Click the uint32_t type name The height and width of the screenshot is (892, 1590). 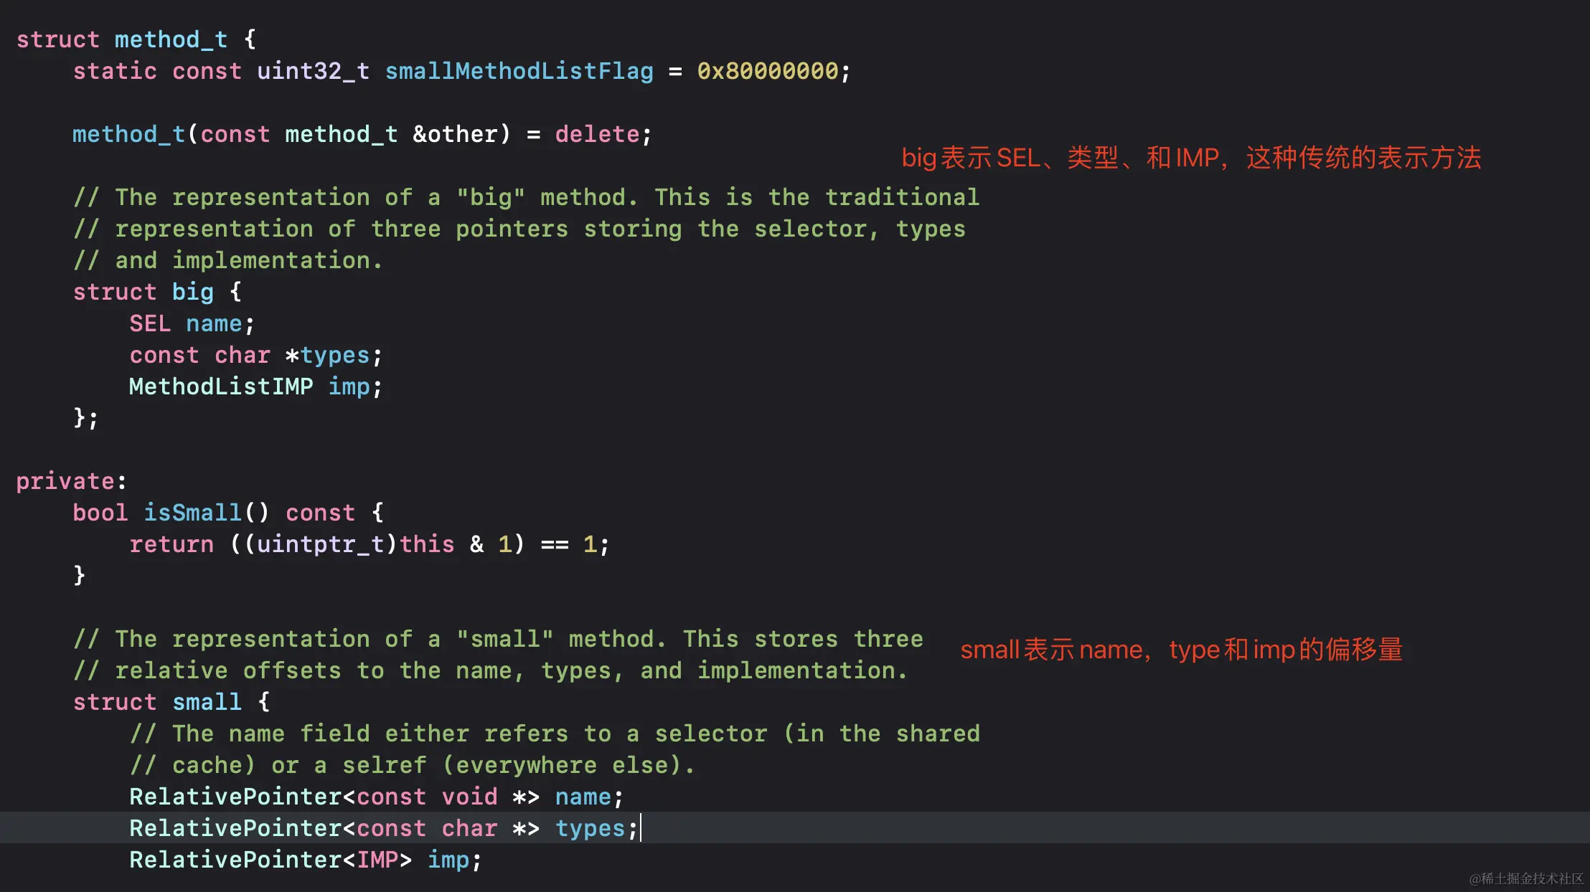click(x=313, y=71)
